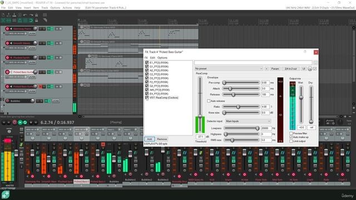Screen dimensions: 356x200
Task: Click the Param button
Action: point(275,69)
